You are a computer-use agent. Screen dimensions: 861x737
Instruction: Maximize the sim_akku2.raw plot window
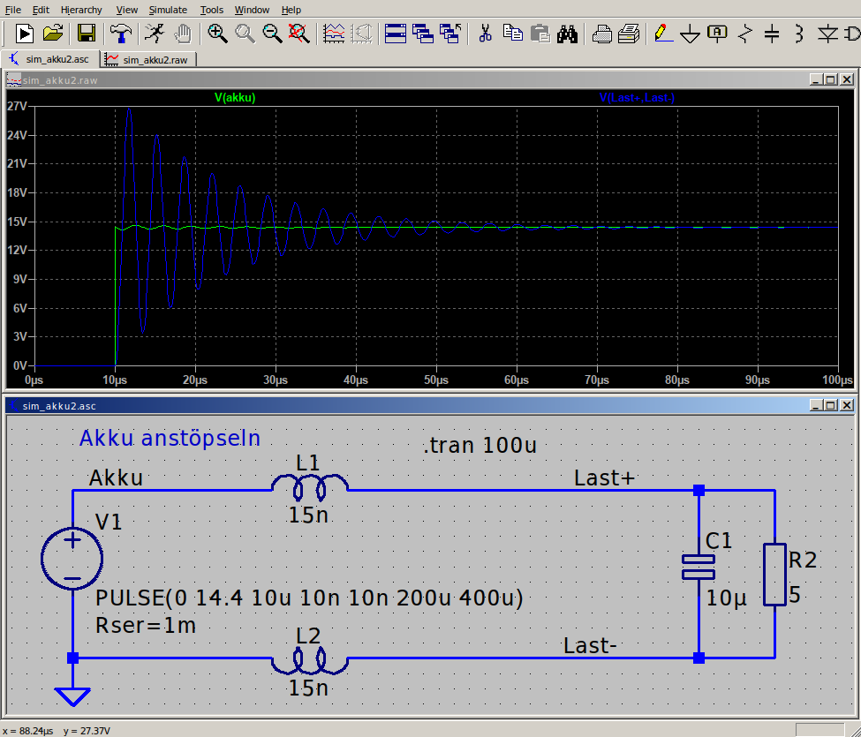click(x=831, y=80)
